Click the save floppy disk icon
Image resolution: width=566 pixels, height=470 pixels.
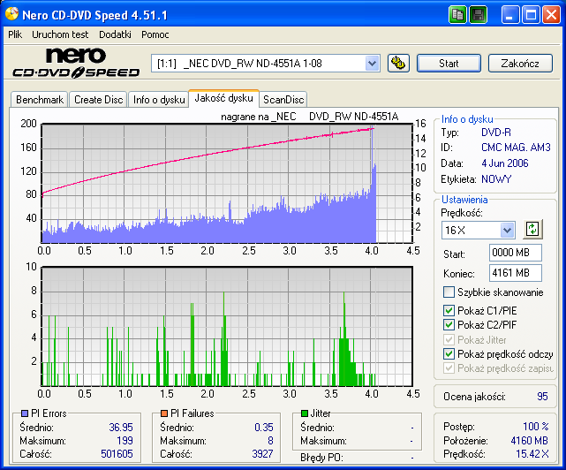[x=479, y=15]
